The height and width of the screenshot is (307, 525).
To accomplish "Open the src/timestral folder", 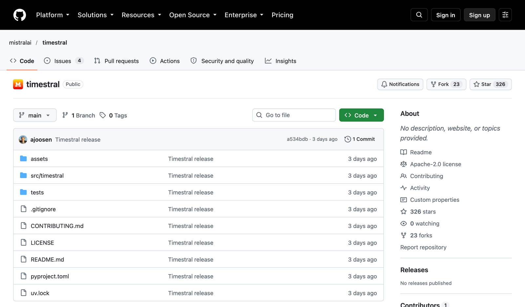I will [47, 176].
